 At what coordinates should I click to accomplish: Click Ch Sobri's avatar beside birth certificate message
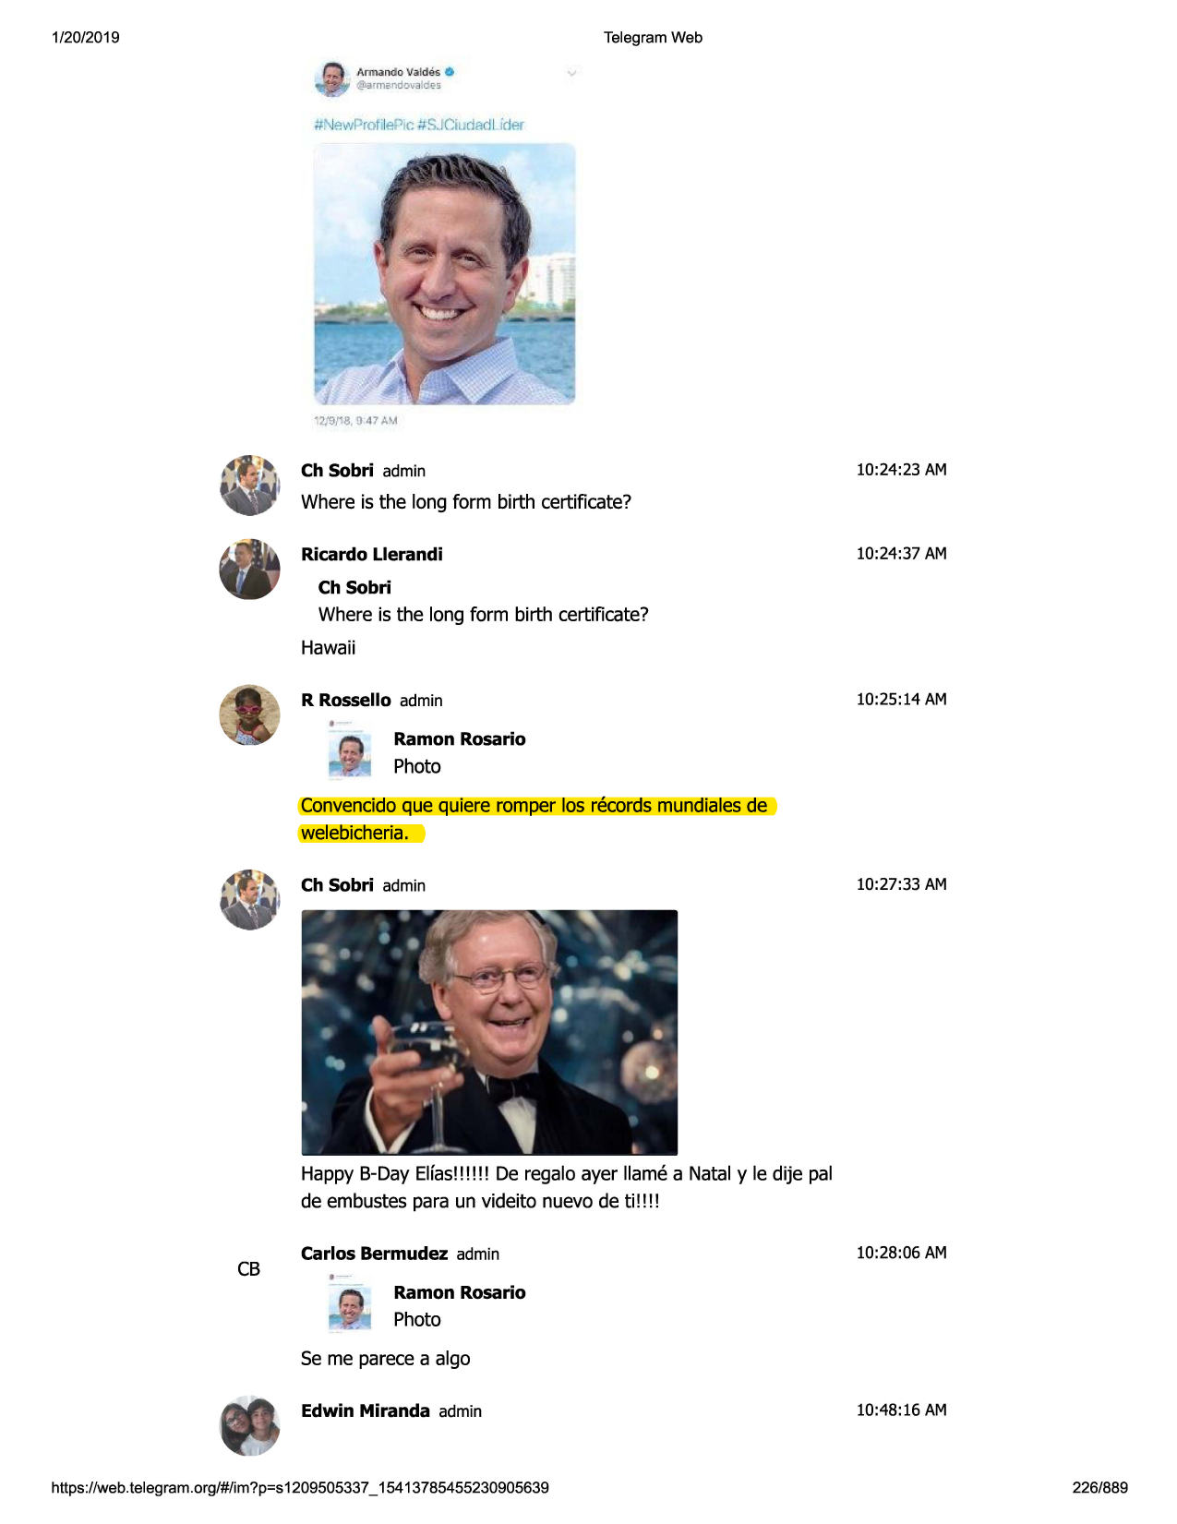[x=249, y=485]
